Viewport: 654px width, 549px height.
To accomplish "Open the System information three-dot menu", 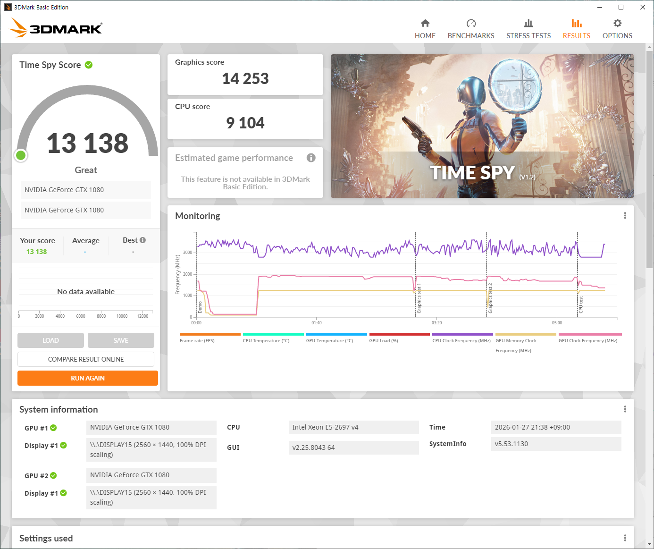I will [625, 409].
